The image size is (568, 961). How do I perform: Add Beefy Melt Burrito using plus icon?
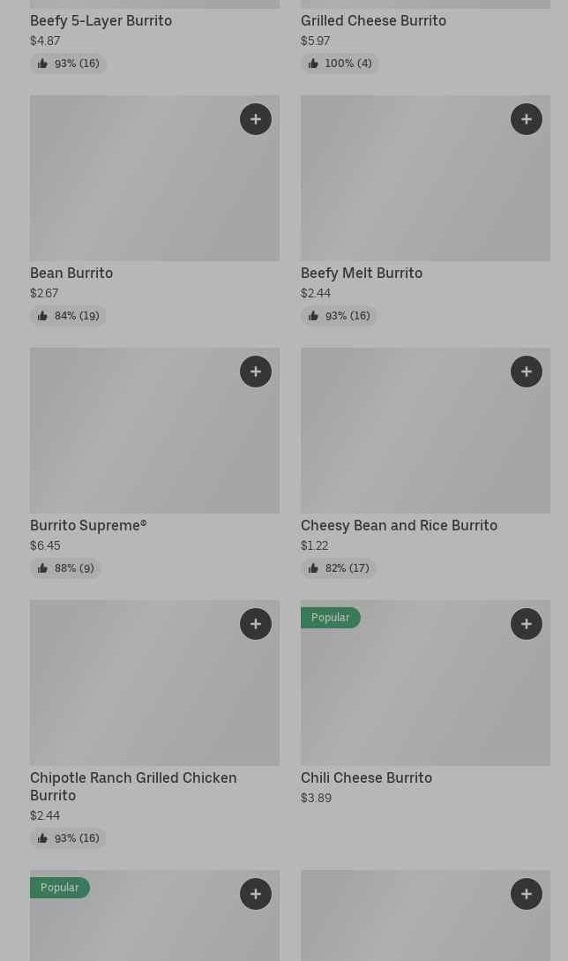pos(527,119)
